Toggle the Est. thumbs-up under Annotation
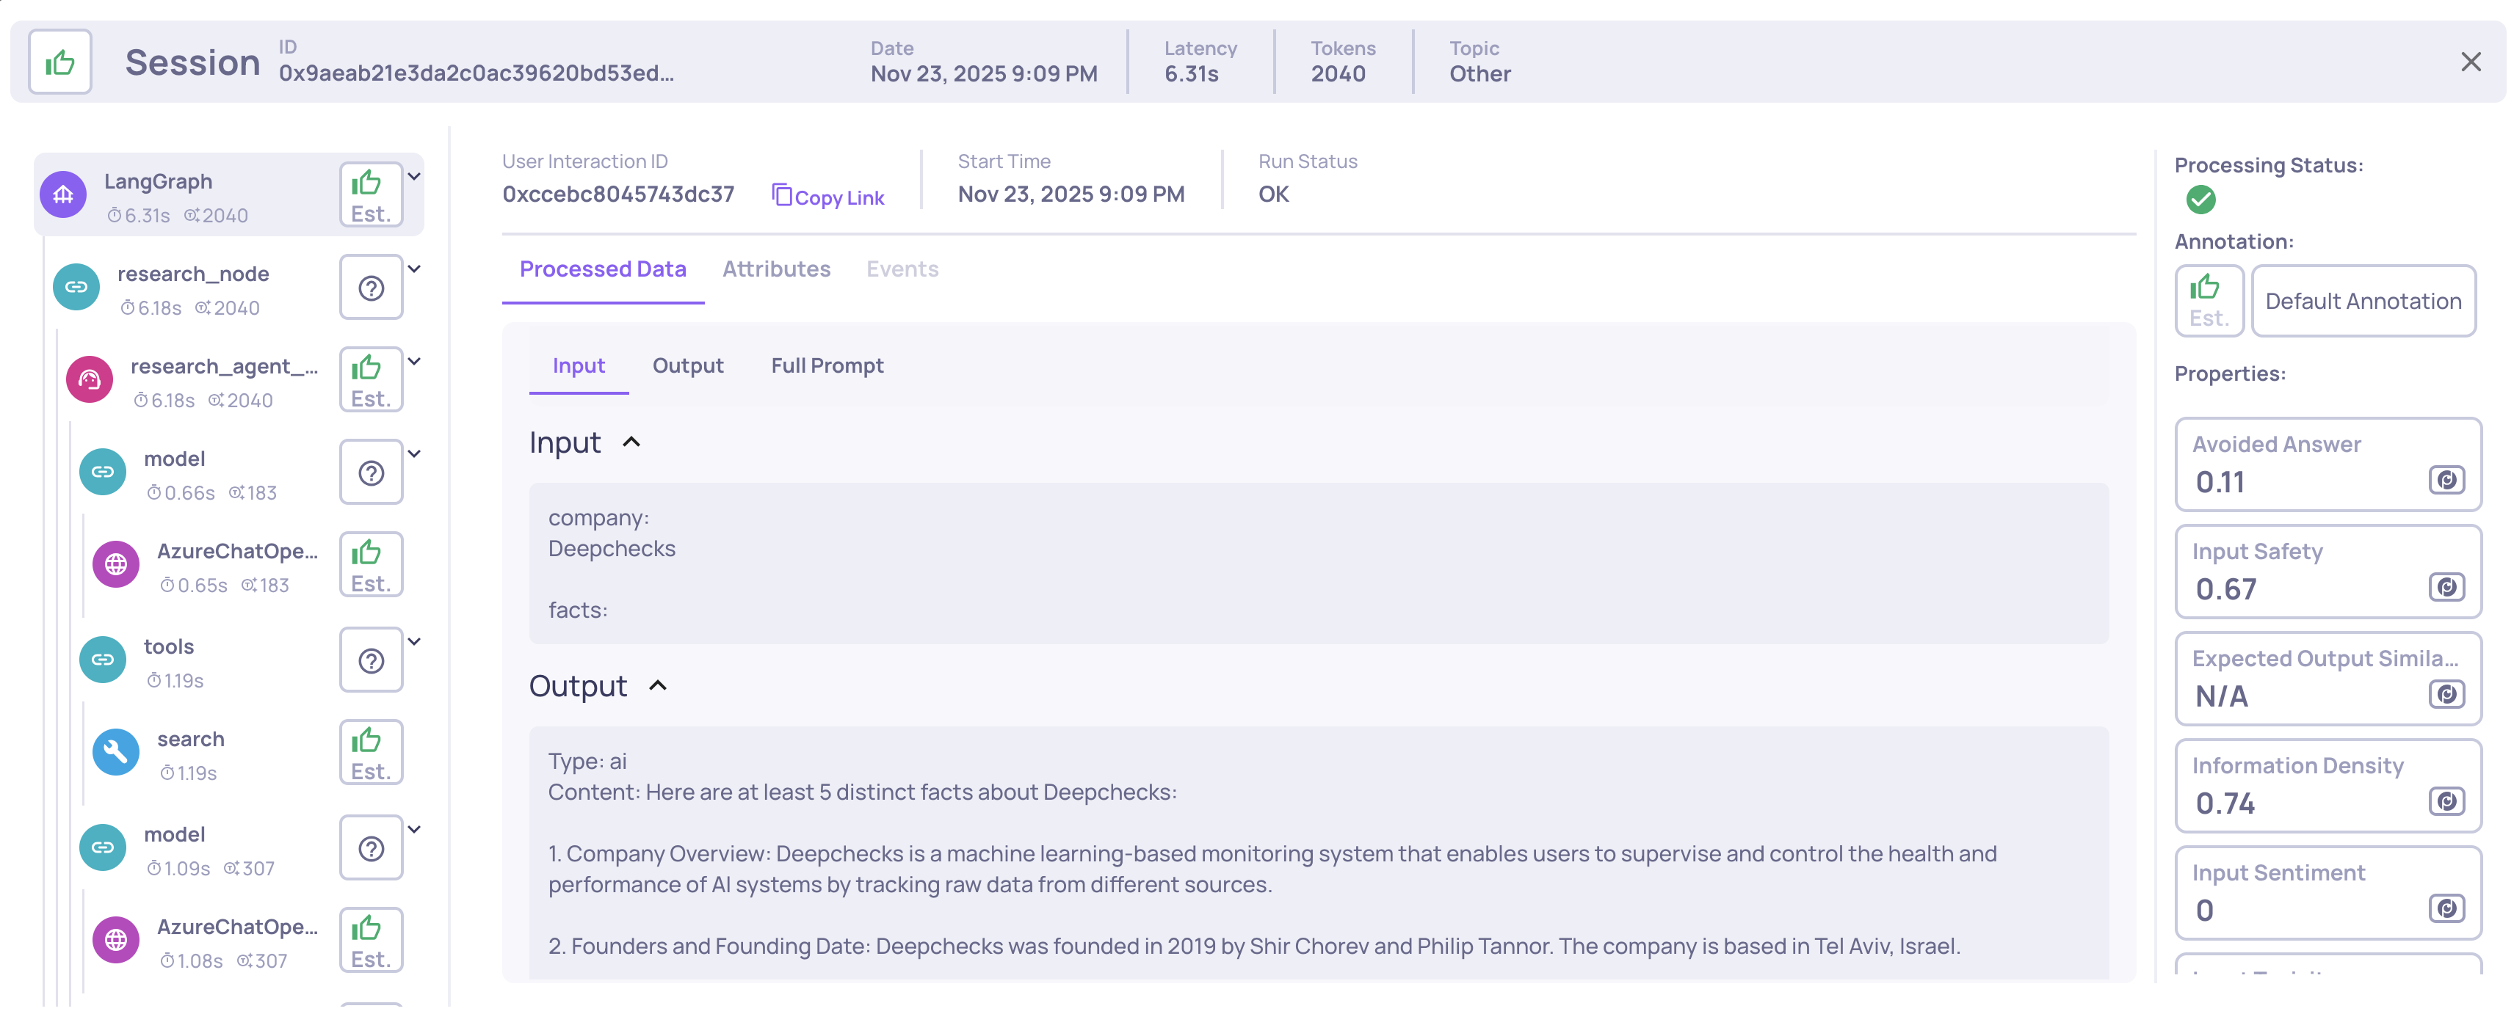The width and height of the screenshot is (2514, 1014). pos(2209,300)
